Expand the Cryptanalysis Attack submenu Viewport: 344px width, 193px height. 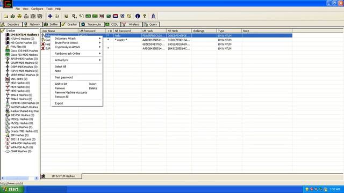point(77,47)
